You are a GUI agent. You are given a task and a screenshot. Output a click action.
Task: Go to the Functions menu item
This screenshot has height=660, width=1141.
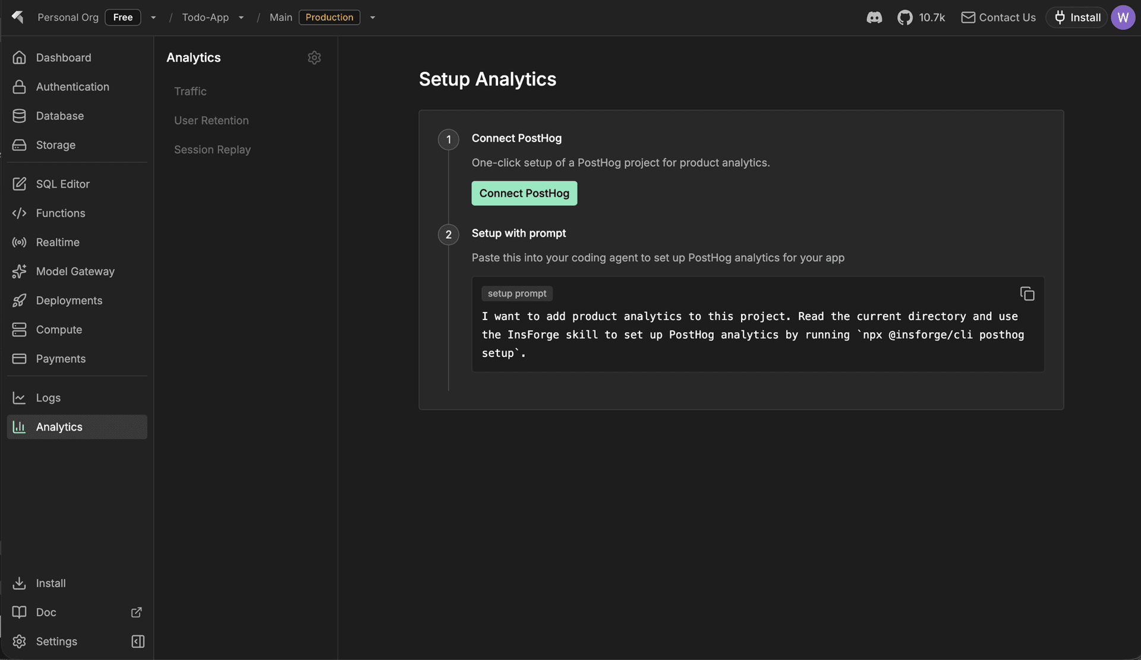click(x=77, y=213)
